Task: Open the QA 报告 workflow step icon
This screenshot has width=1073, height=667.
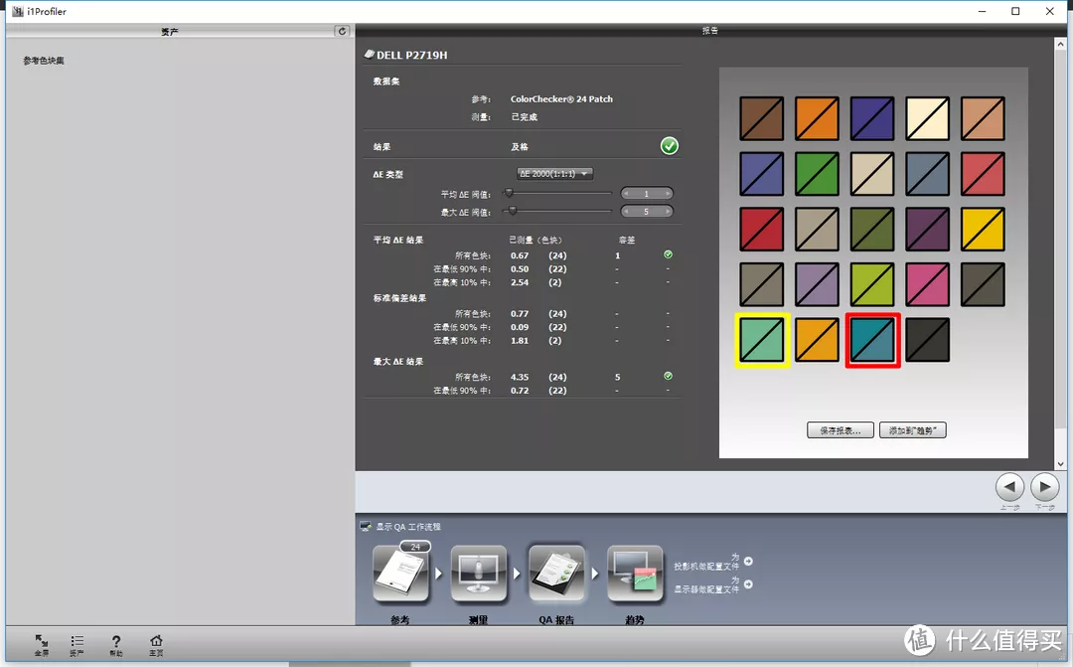Action: click(x=556, y=574)
